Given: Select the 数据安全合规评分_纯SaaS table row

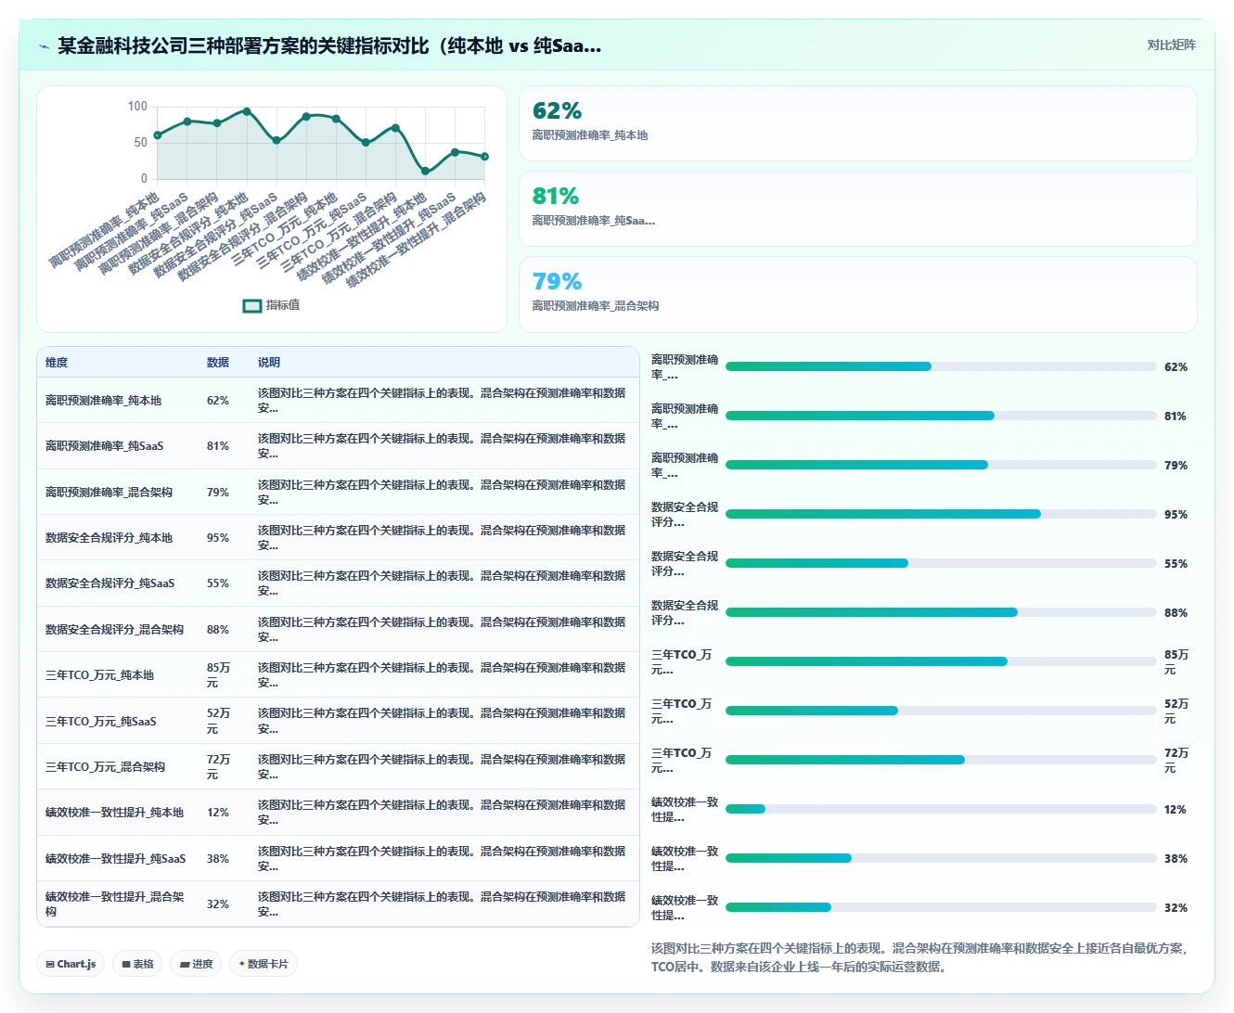Looking at the screenshot, I should (x=338, y=583).
